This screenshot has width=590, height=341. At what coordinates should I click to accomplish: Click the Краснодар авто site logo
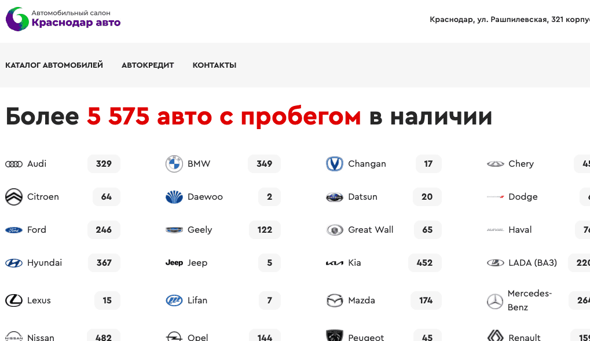click(63, 19)
